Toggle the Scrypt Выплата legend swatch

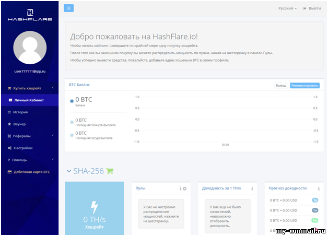click(72, 135)
